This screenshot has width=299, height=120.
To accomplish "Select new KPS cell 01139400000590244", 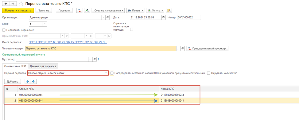I will [x=180, y=95].
